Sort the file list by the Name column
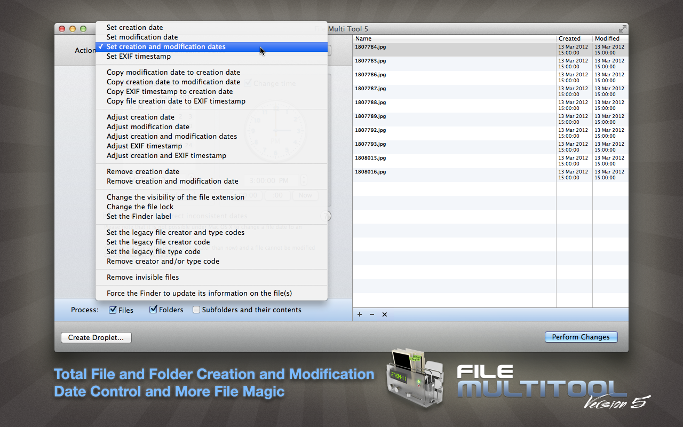This screenshot has width=683, height=427. 455,38
